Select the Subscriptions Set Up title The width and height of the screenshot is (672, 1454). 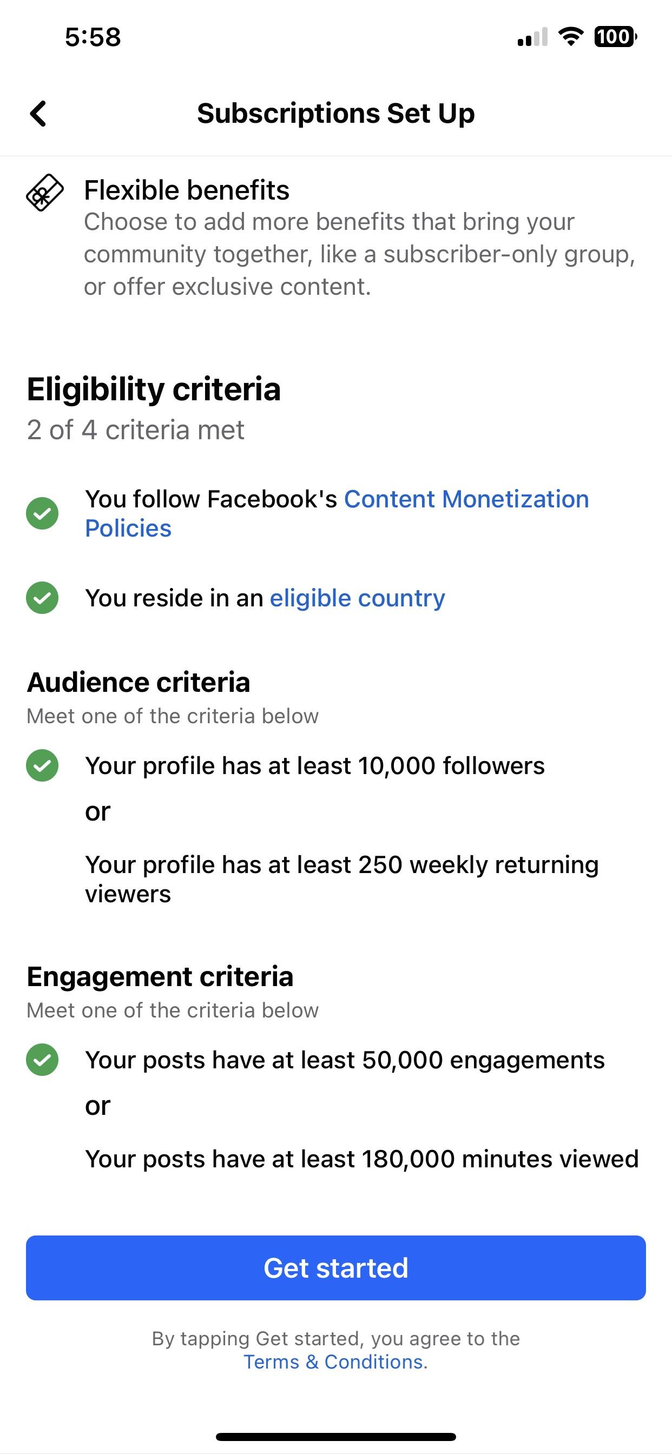(336, 113)
